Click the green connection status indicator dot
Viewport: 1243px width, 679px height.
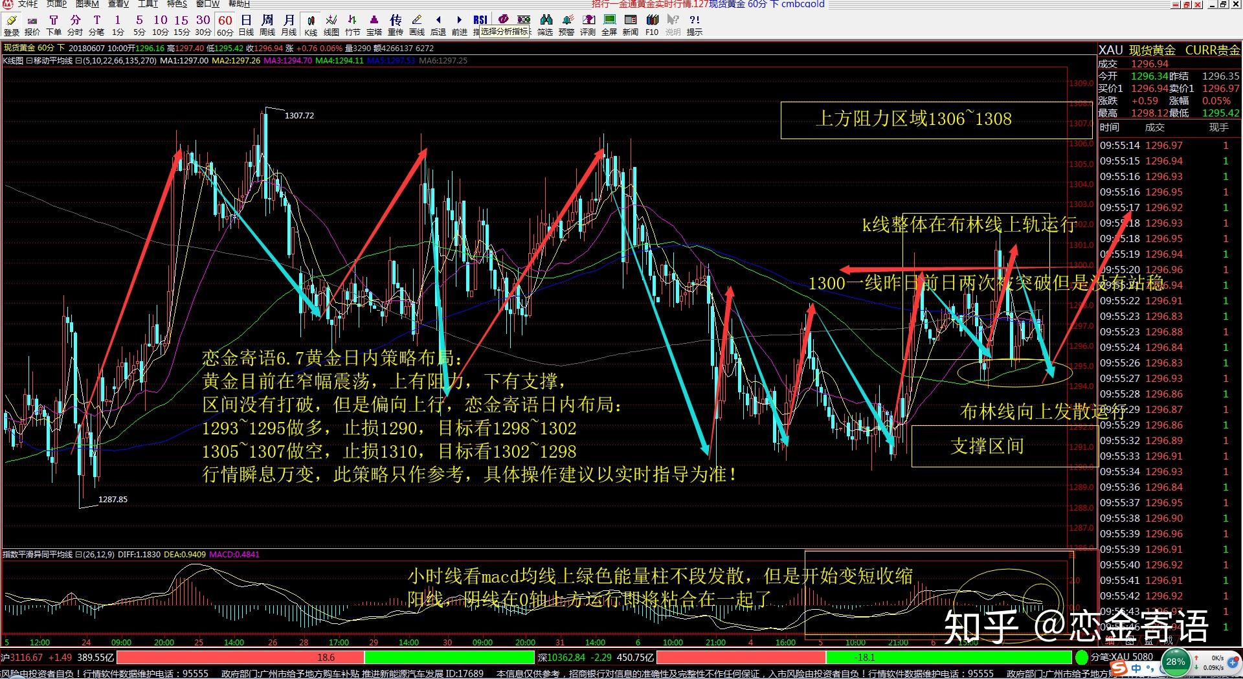coord(1081,658)
